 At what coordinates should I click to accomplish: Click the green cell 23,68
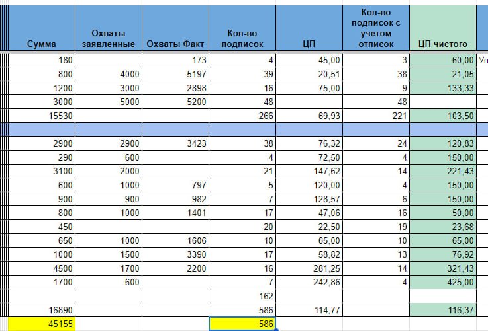[443, 227]
